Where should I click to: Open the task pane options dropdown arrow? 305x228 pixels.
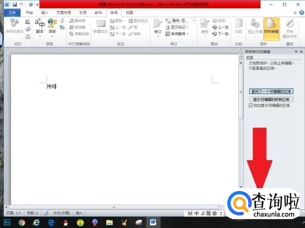point(296,51)
